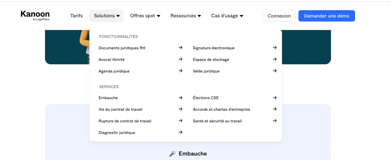Click the magic wand icon near Embauche heading
Viewport: 391px width, 160px height.
tap(173, 154)
